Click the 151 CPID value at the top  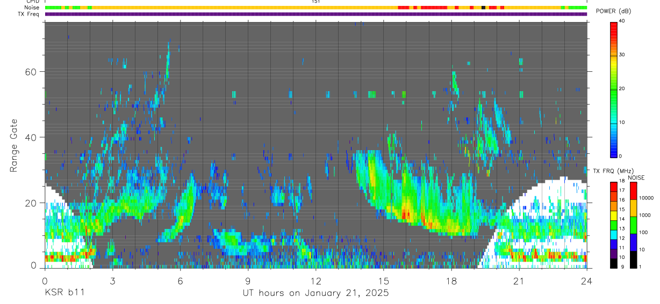[315, 2]
